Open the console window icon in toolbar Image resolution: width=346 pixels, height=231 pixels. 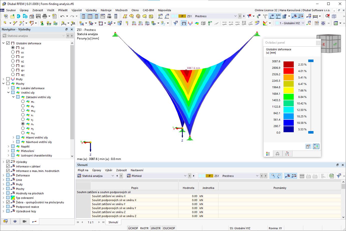click(103, 16)
